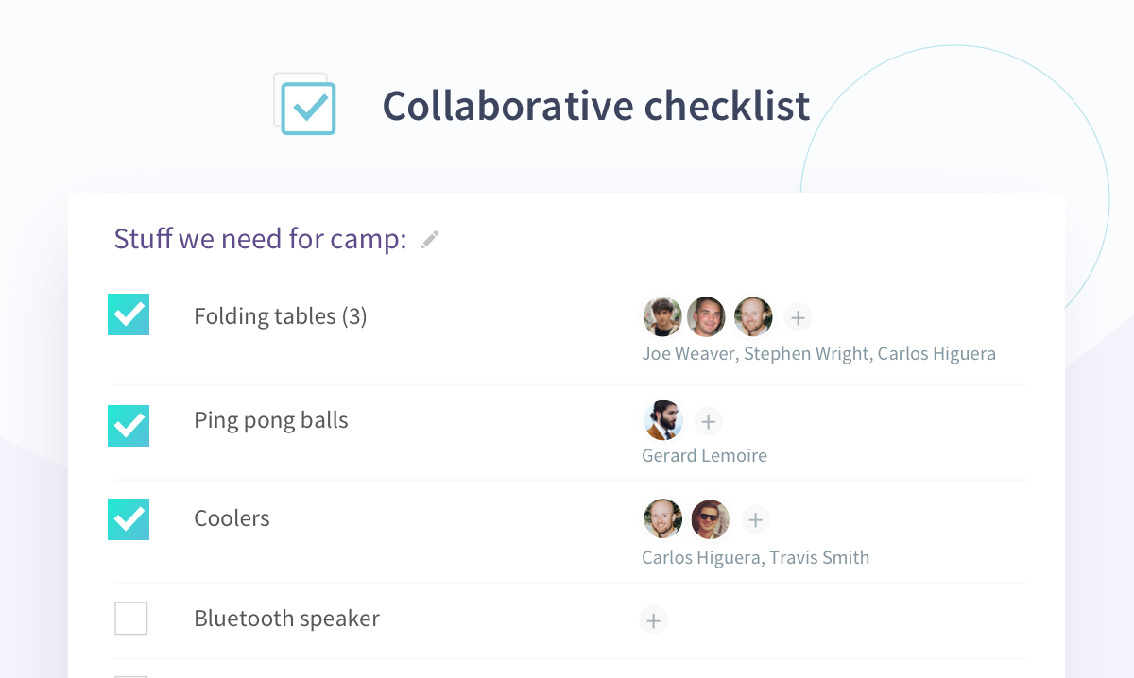Click Gerard Lemoire's avatar photo
The image size is (1134, 678).
point(663,420)
